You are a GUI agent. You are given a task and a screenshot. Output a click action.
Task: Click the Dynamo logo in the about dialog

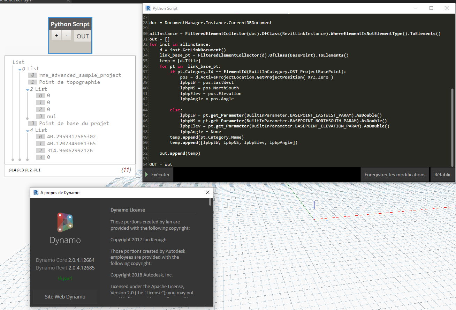coord(65,222)
